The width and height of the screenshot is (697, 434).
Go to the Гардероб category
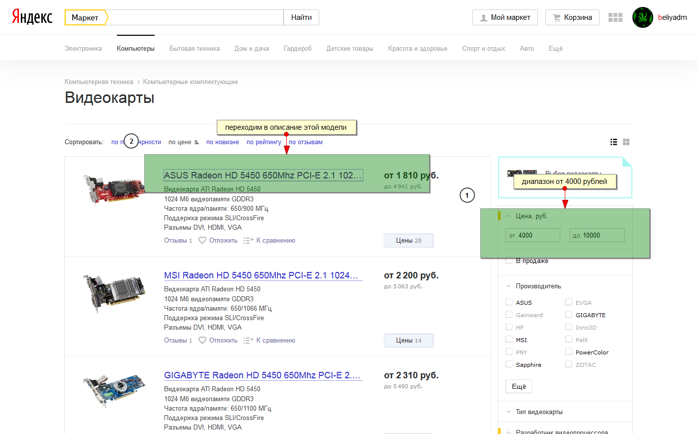pos(298,49)
